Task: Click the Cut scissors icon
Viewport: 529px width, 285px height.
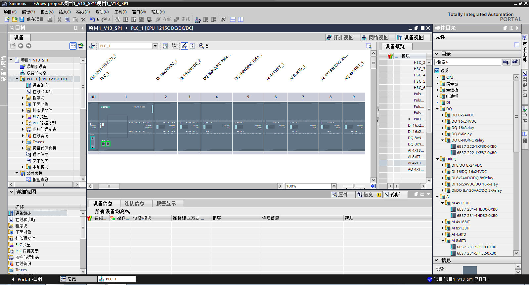Action: tap(59, 20)
